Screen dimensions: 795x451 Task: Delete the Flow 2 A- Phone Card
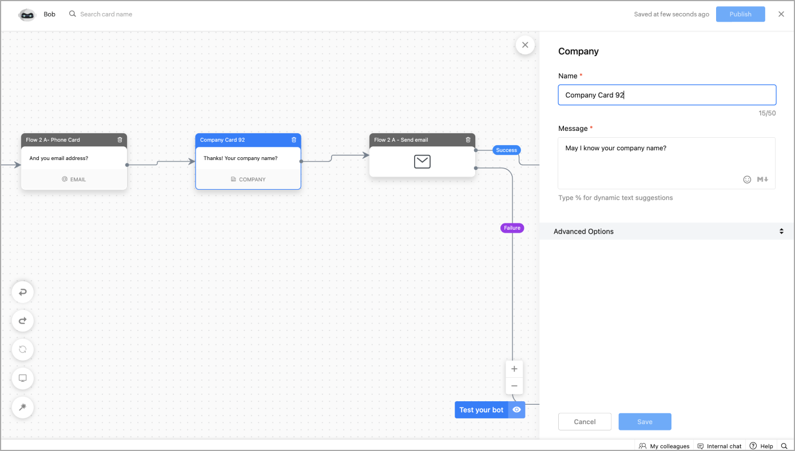(120, 140)
